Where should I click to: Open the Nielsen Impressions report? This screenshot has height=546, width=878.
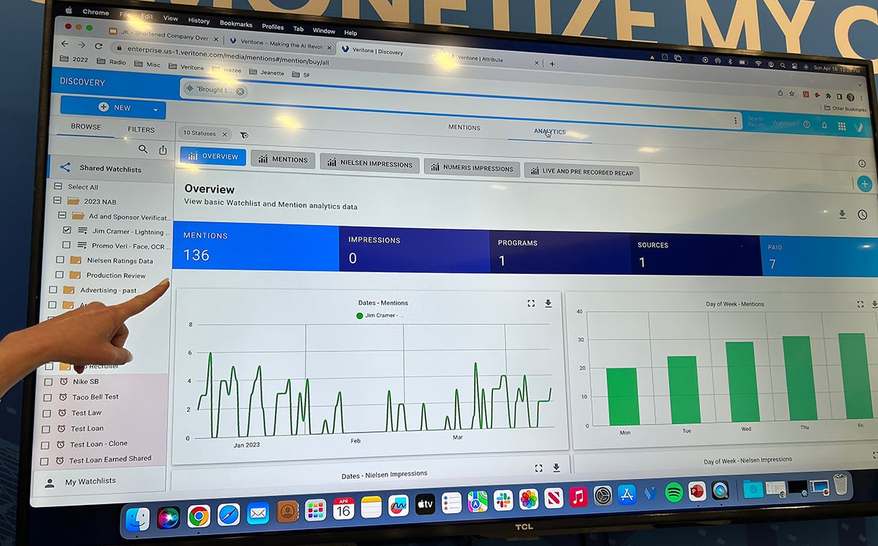(x=370, y=163)
